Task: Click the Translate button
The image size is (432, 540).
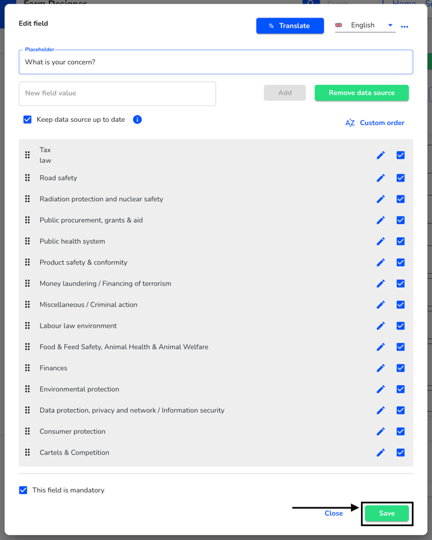Action: [290, 26]
